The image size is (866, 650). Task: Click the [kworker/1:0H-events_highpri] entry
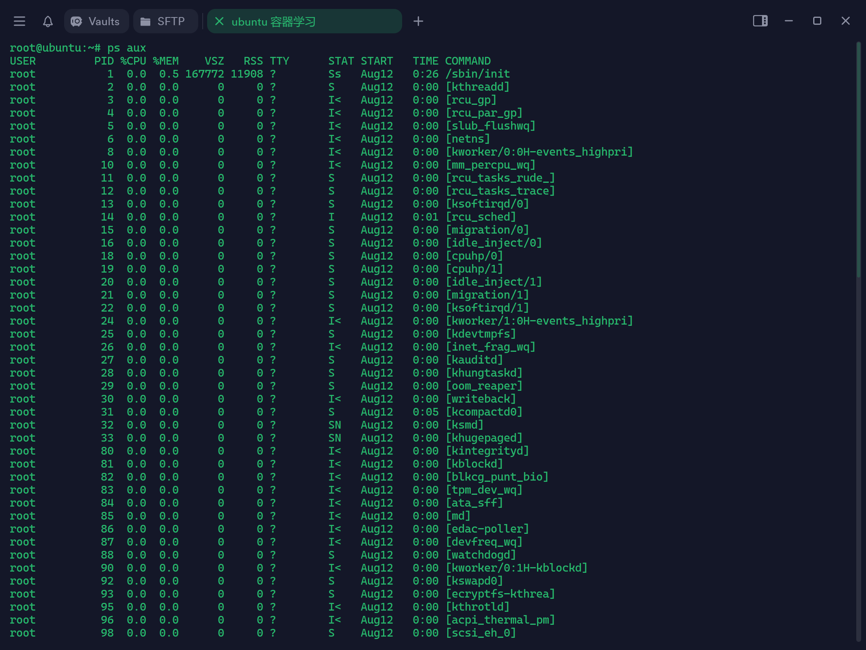539,321
